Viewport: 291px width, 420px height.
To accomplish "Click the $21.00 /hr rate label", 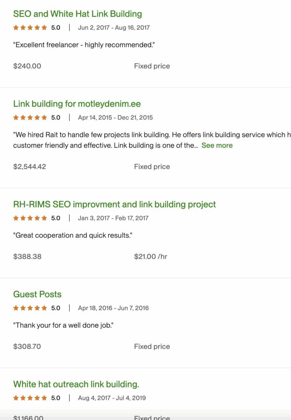I will tap(150, 257).
